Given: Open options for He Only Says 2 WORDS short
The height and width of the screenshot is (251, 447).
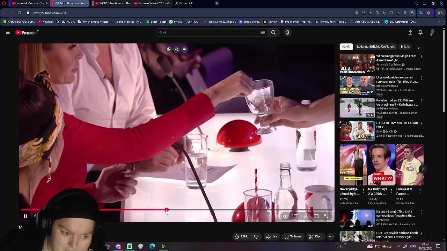Looking at the screenshot, I should pyautogui.click(x=391, y=191).
